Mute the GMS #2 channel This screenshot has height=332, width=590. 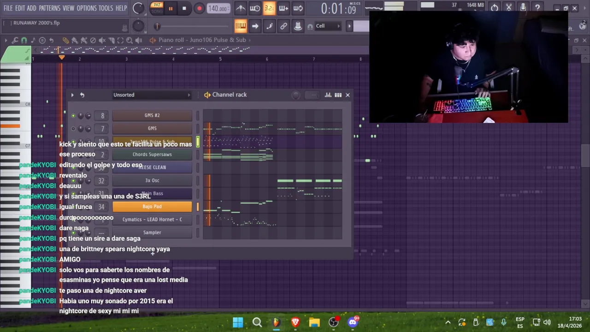[73, 116]
